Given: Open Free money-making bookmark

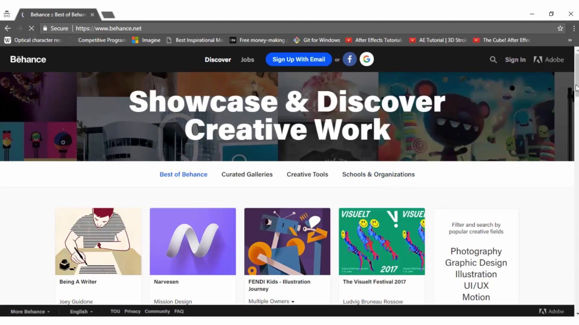Looking at the screenshot, I should click(x=257, y=40).
